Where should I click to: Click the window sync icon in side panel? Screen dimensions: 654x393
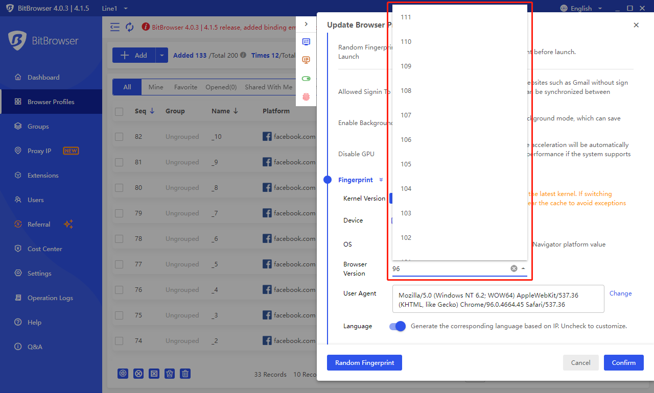pos(306,42)
